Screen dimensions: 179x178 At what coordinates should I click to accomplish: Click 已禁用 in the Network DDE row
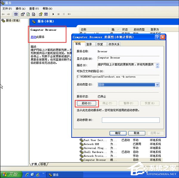point(137,144)
